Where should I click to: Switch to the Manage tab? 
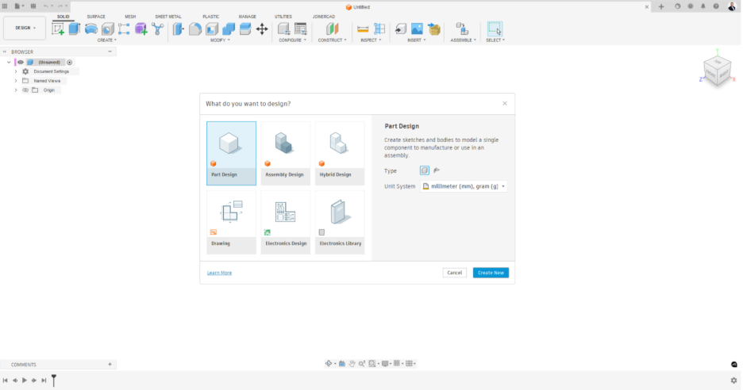point(248,17)
